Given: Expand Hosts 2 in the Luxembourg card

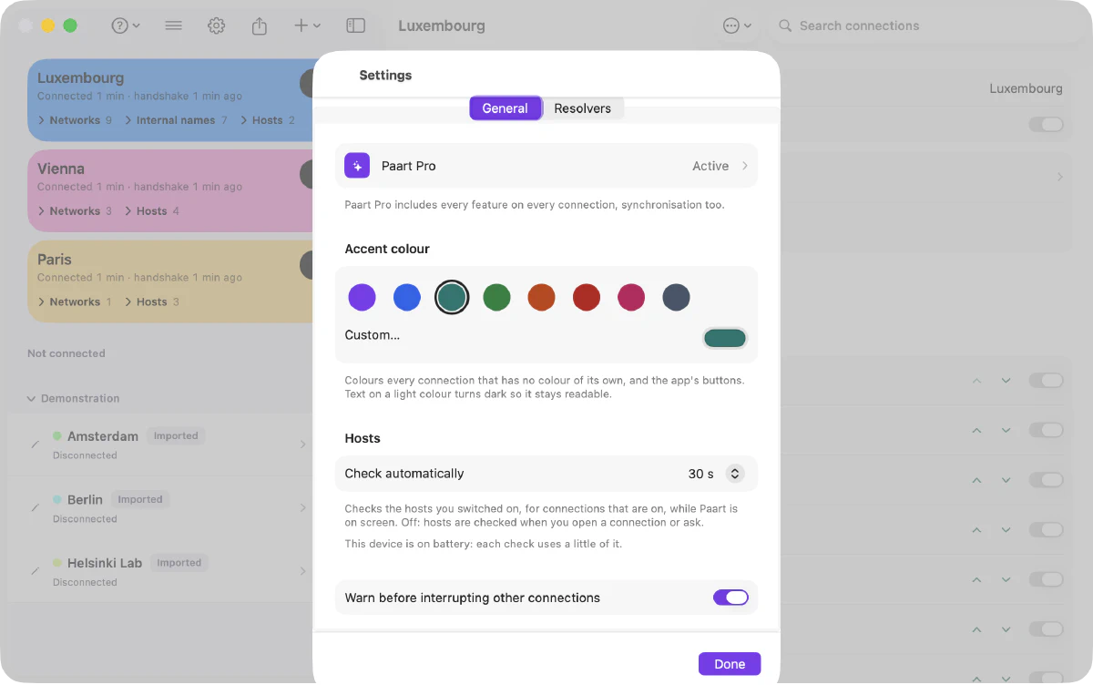Looking at the screenshot, I should click(268, 120).
